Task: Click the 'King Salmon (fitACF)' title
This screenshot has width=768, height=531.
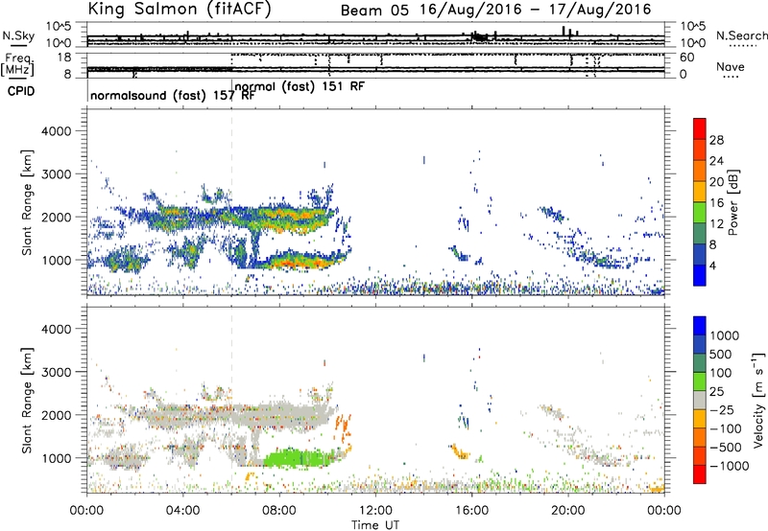Action: click(x=180, y=10)
